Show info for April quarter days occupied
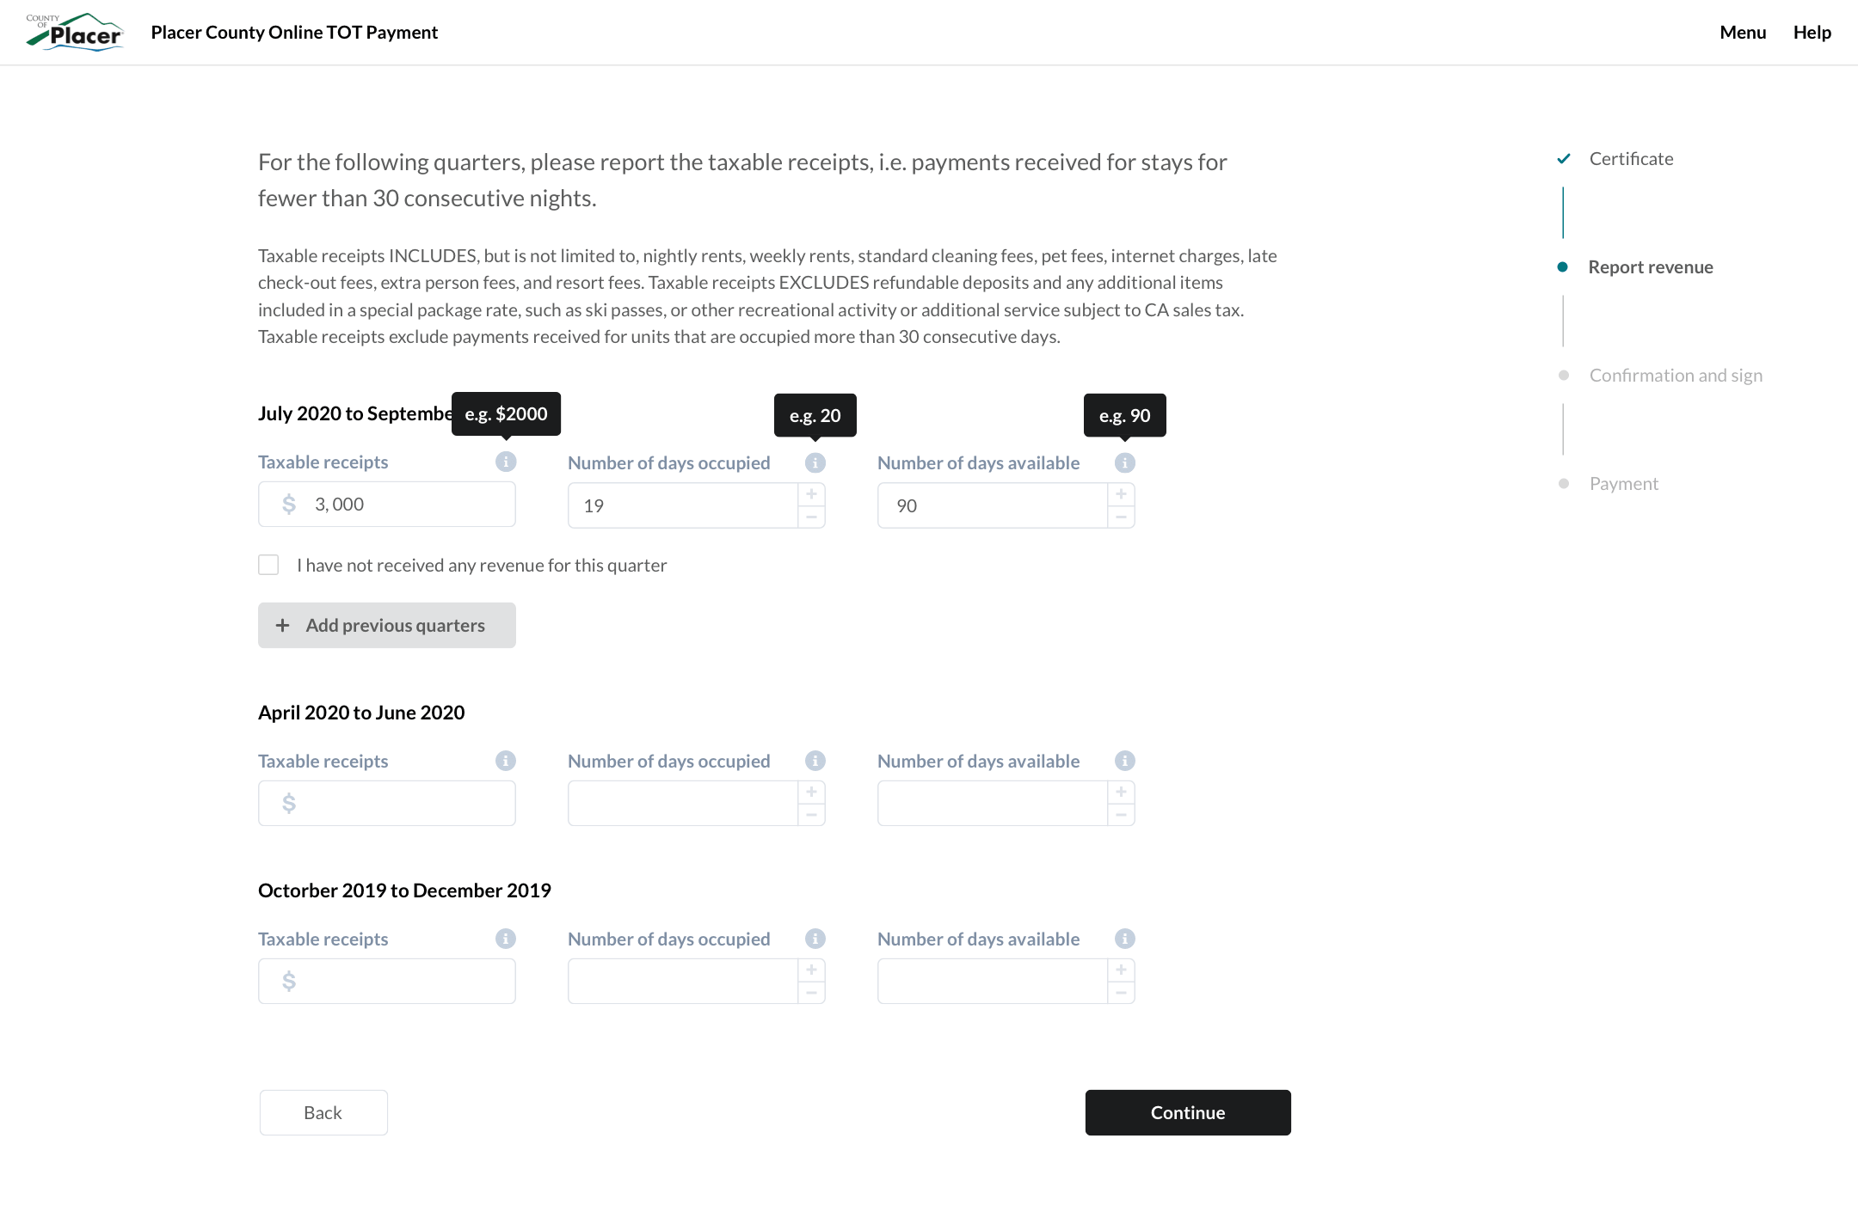This screenshot has width=1858, height=1230. pyautogui.click(x=815, y=760)
